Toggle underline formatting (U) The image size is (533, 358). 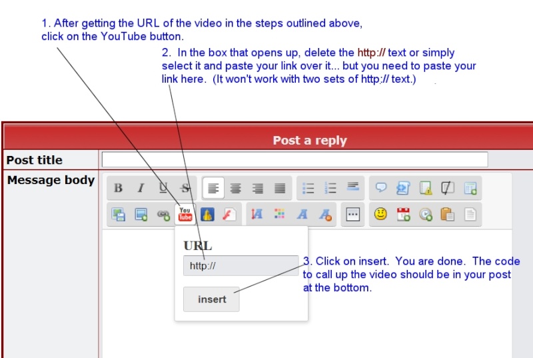coord(163,188)
